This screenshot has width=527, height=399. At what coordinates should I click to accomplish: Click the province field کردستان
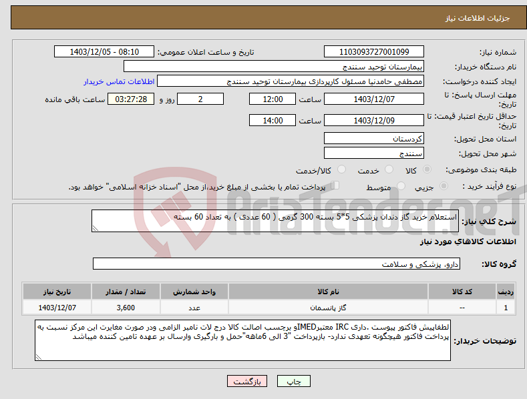[x=374, y=138]
